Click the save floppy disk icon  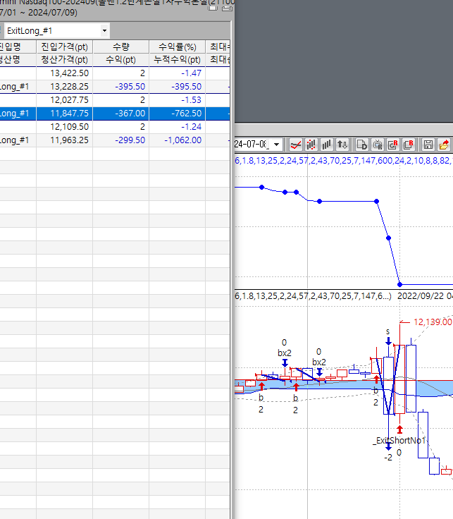[x=428, y=145]
